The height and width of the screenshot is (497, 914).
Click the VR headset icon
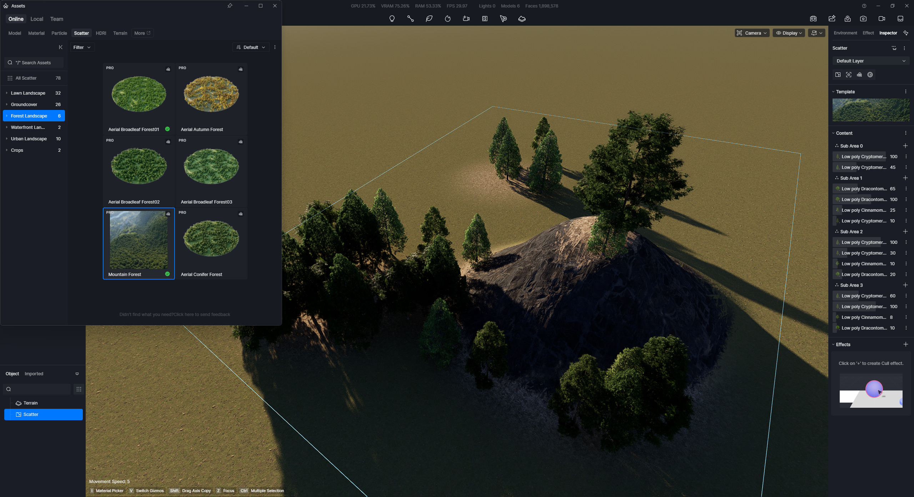coord(813,19)
